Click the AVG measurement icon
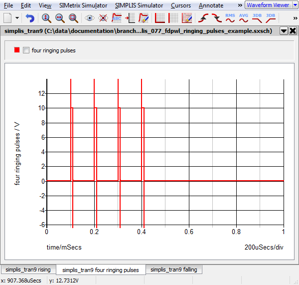The height and width of the screenshot is (285, 299). click(x=244, y=18)
